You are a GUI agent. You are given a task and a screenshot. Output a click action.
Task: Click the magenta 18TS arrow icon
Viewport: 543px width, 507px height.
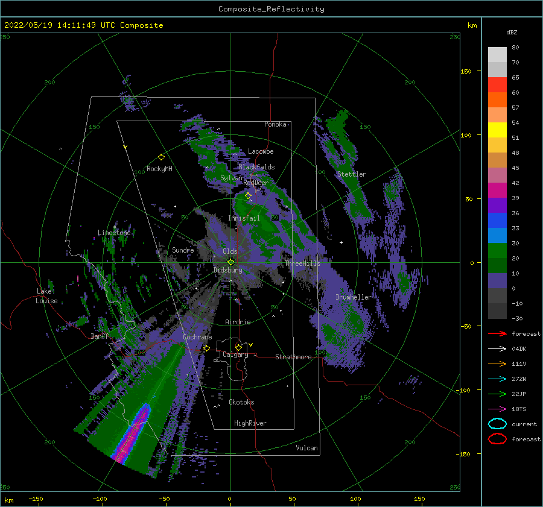[x=497, y=409]
